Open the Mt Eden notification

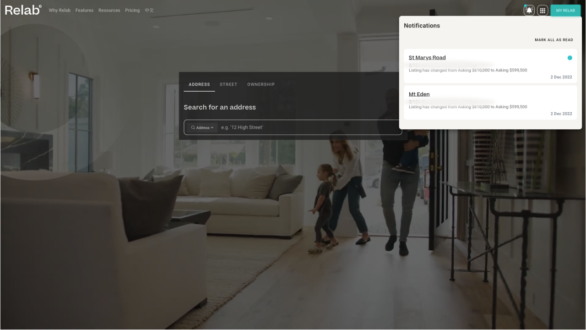click(x=419, y=94)
